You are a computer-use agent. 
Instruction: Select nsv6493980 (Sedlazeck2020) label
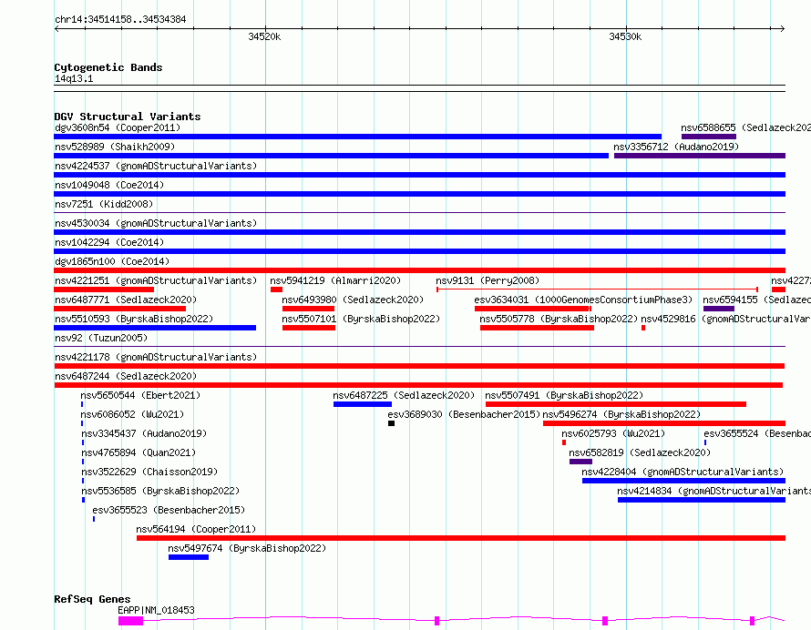[353, 300]
